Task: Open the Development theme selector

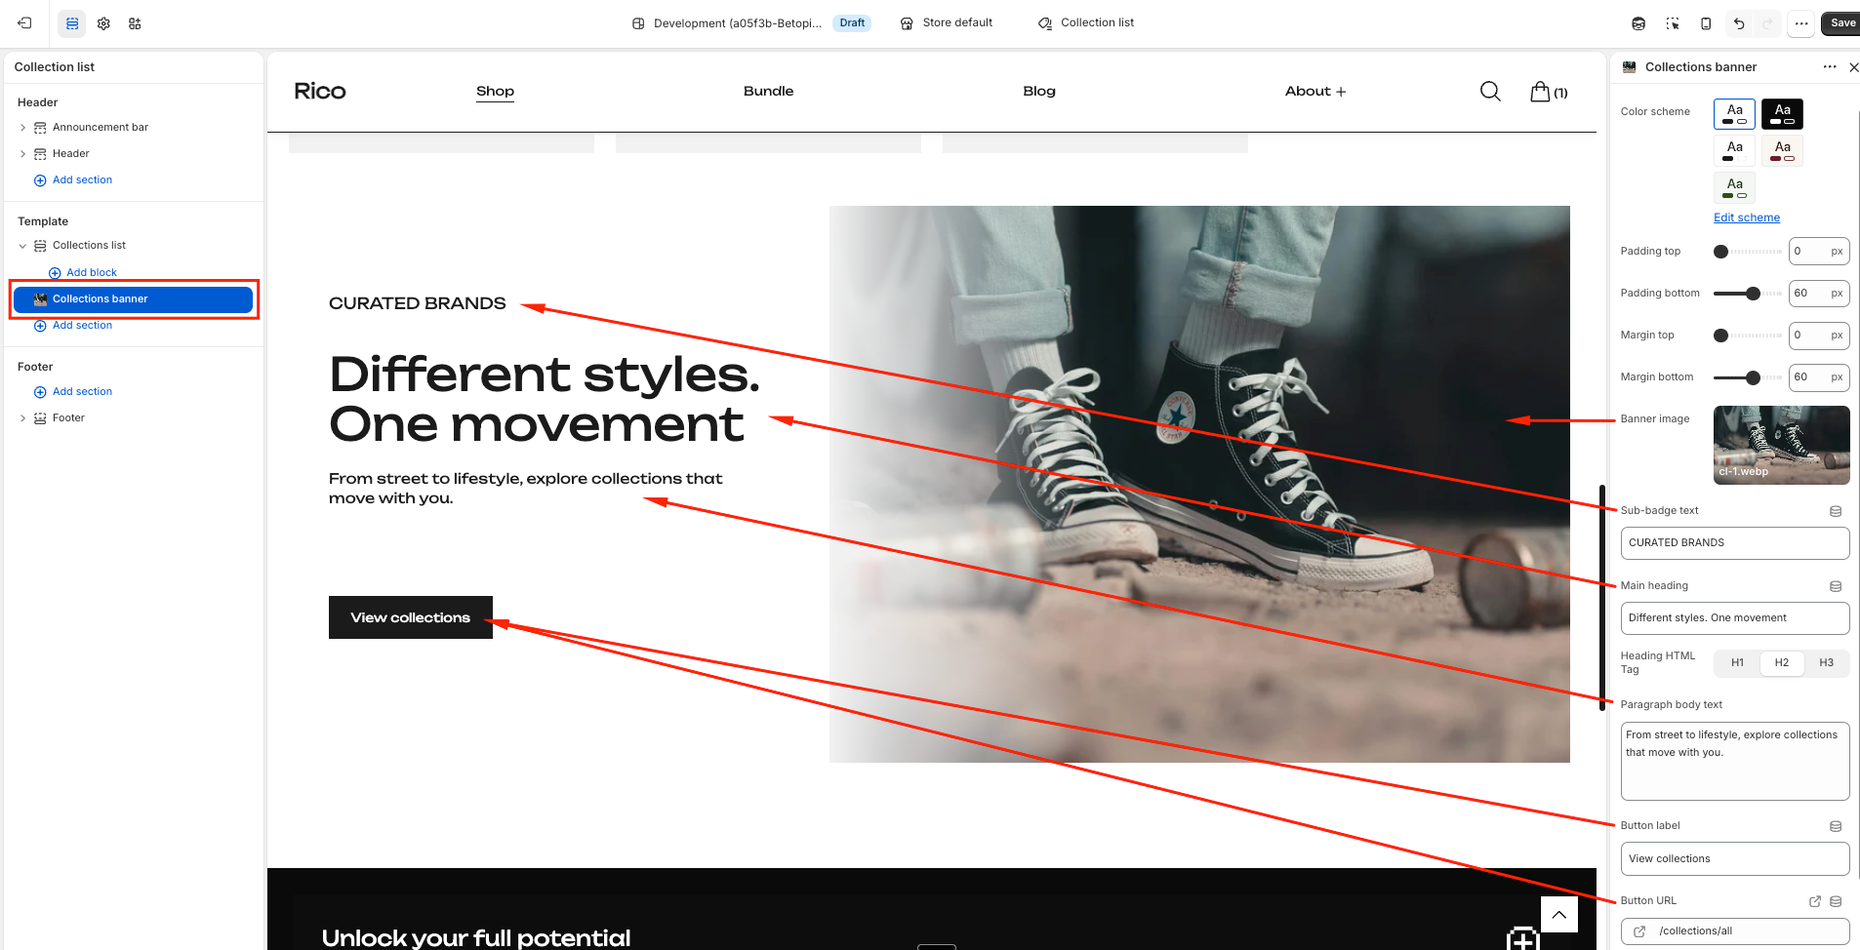Action: click(750, 23)
